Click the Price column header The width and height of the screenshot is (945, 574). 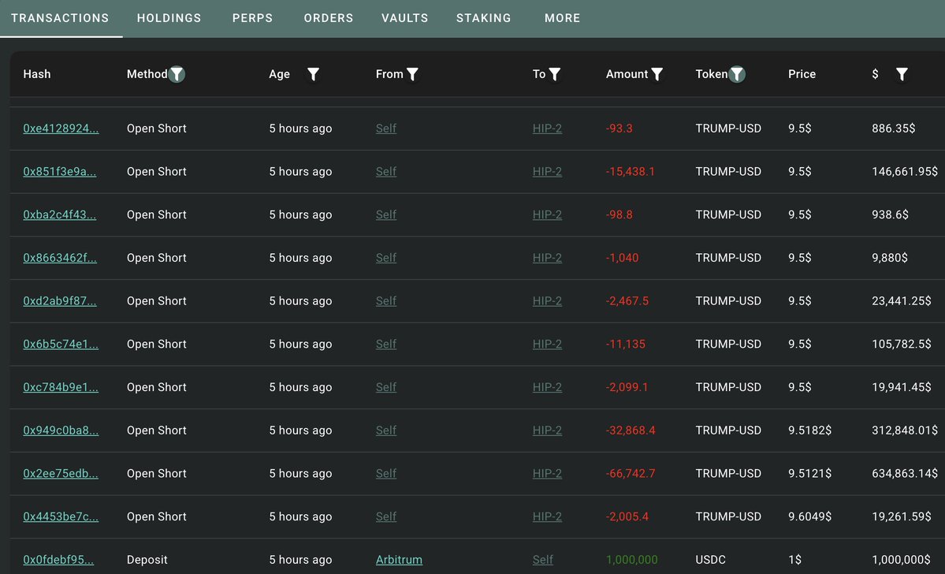(802, 74)
